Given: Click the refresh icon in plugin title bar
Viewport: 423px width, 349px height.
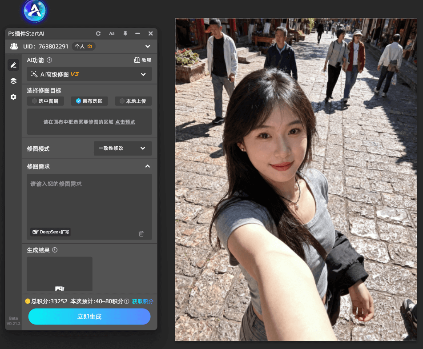Looking at the screenshot, I should coord(98,34).
